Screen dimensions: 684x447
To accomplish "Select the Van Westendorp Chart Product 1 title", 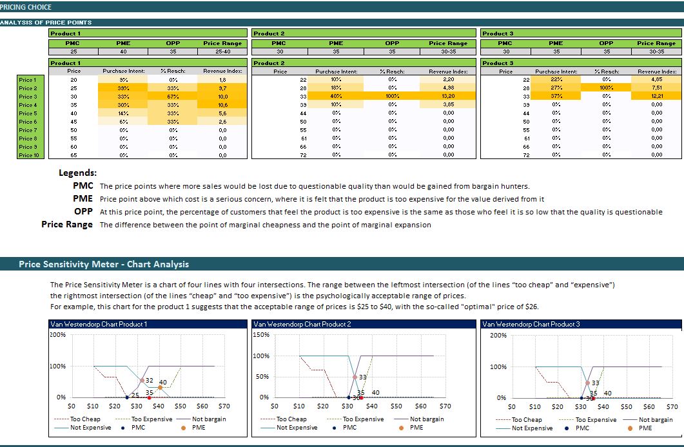I will pos(98,324).
